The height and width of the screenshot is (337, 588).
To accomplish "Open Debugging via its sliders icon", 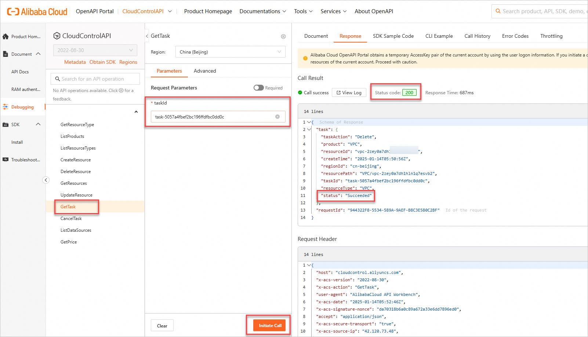I will [x=6, y=107].
